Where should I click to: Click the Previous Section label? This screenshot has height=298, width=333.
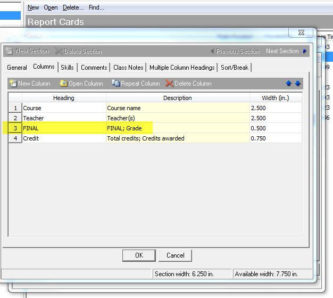pyautogui.click(x=238, y=51)
